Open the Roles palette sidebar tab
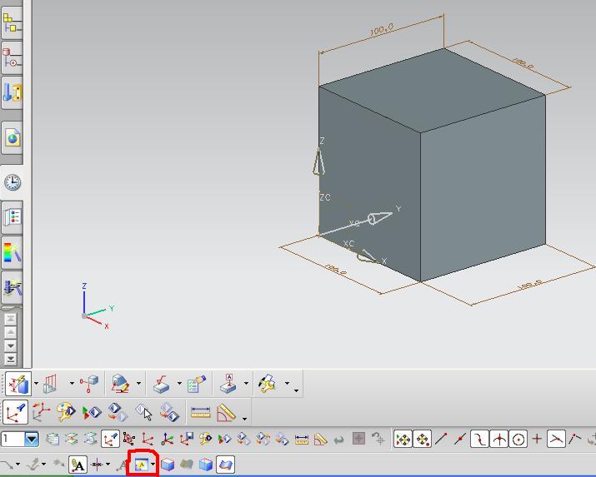Viewport: 596px width, 477px height. click(x=12, y=217)
